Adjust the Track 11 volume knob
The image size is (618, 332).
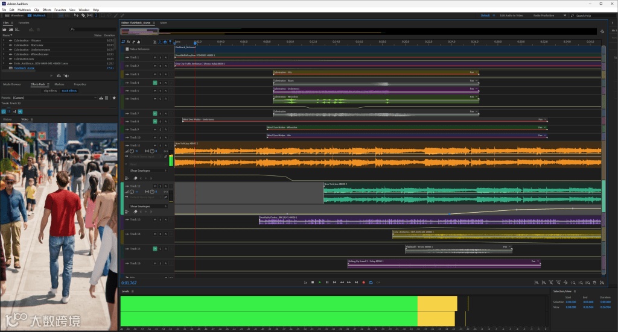(x=132, y=151)
